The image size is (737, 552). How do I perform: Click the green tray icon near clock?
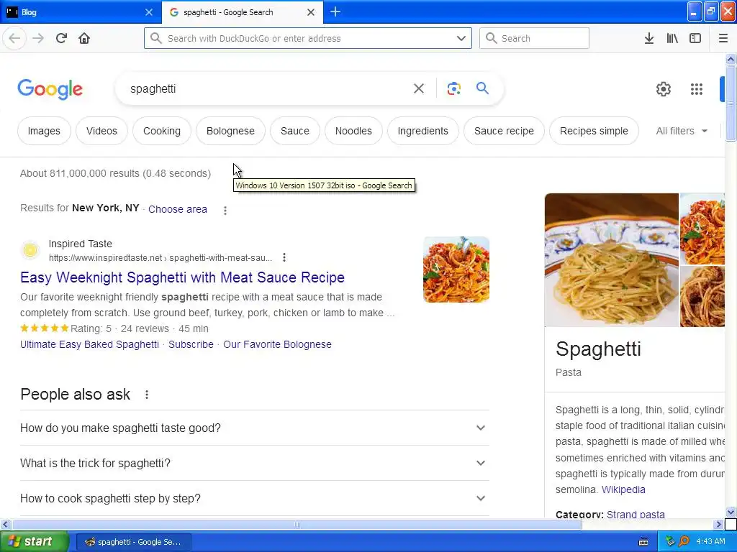671,541
